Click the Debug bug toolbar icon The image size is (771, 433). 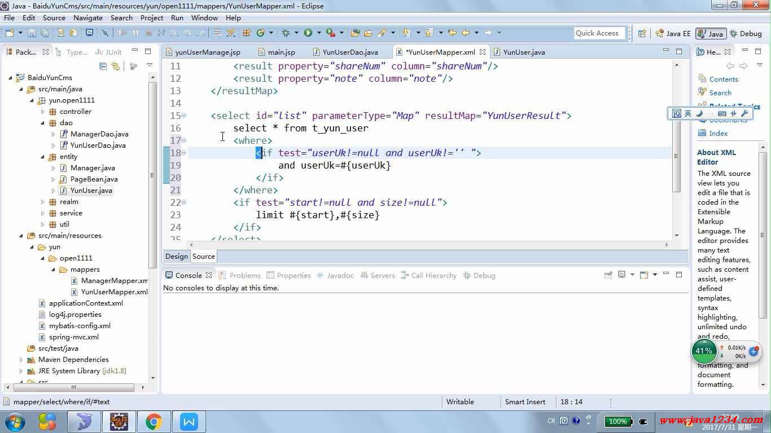285,33
